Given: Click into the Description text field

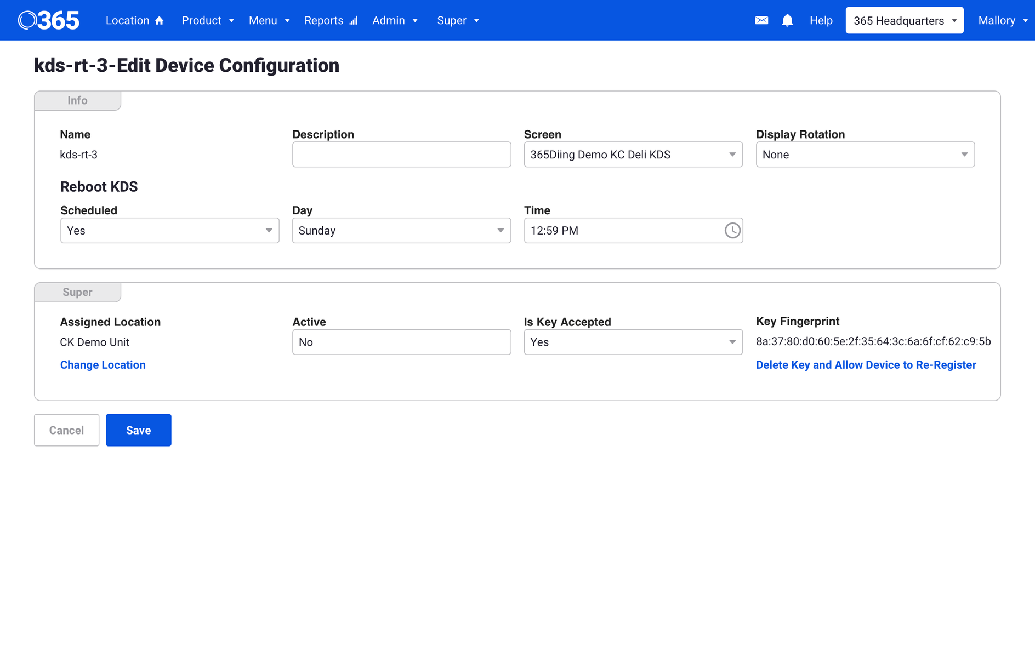Looking at the screenshot, I should (x=401, y=155).
